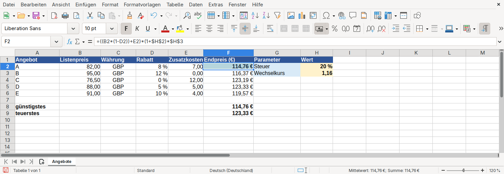Toggle Center vertically button
The image size is (504, 174).
tap(245, 28)
